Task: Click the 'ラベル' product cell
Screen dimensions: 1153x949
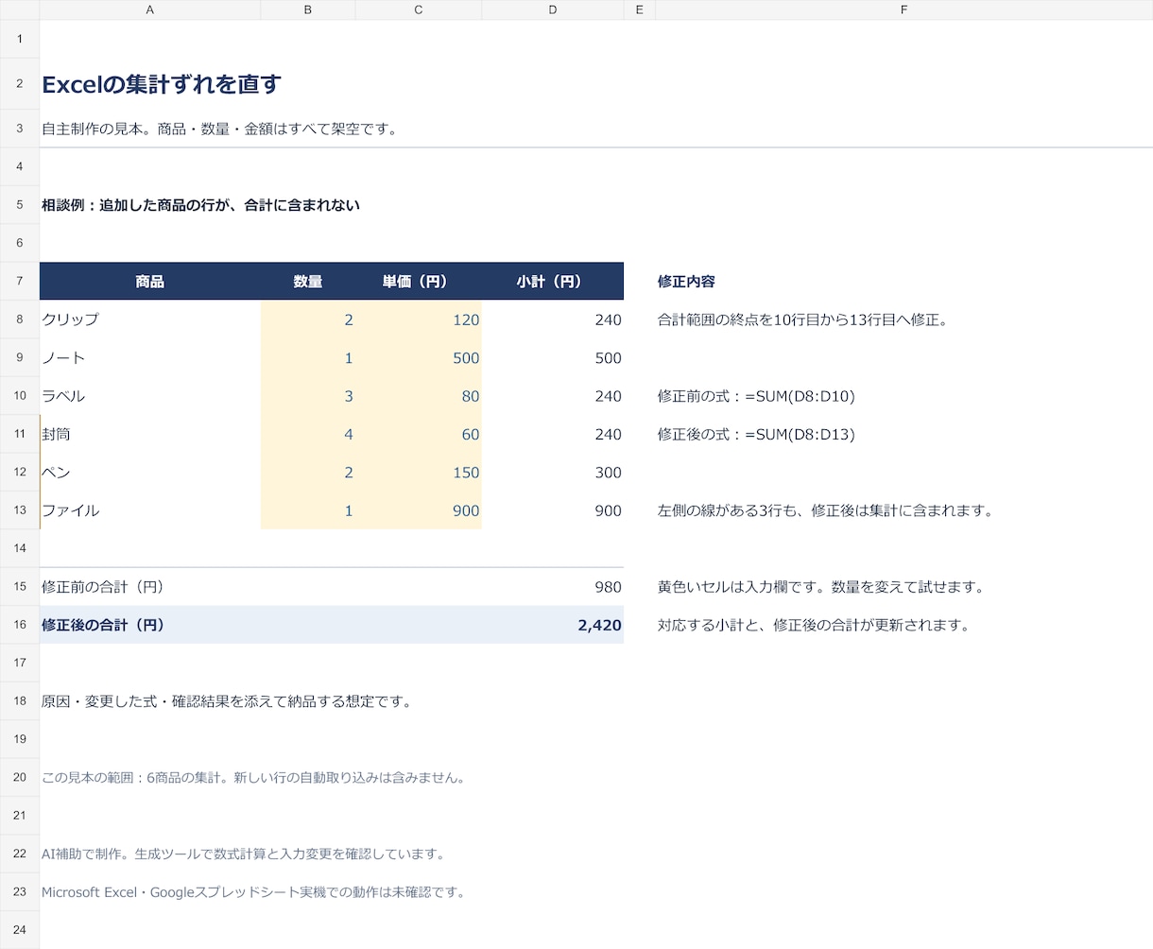Action: pyautogui.click(x=150, y=396)
